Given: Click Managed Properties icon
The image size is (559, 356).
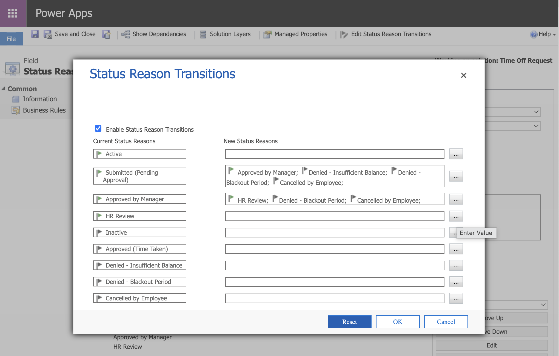Looking at the screenshot, I should pos(267,34).
